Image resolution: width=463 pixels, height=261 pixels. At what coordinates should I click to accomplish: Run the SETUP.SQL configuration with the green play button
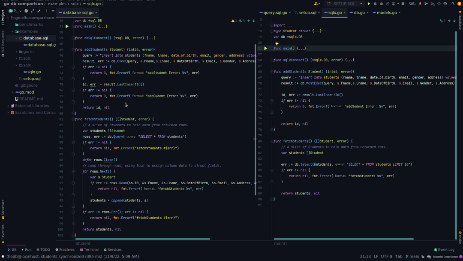click(x=369, y=4)
